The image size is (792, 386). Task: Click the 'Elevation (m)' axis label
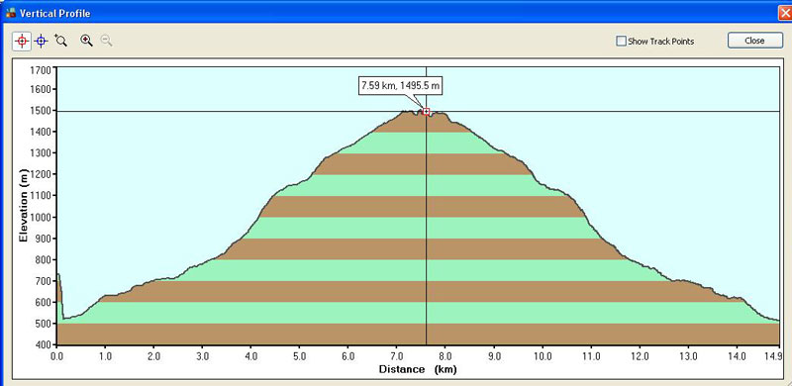(x=23, y=206)
